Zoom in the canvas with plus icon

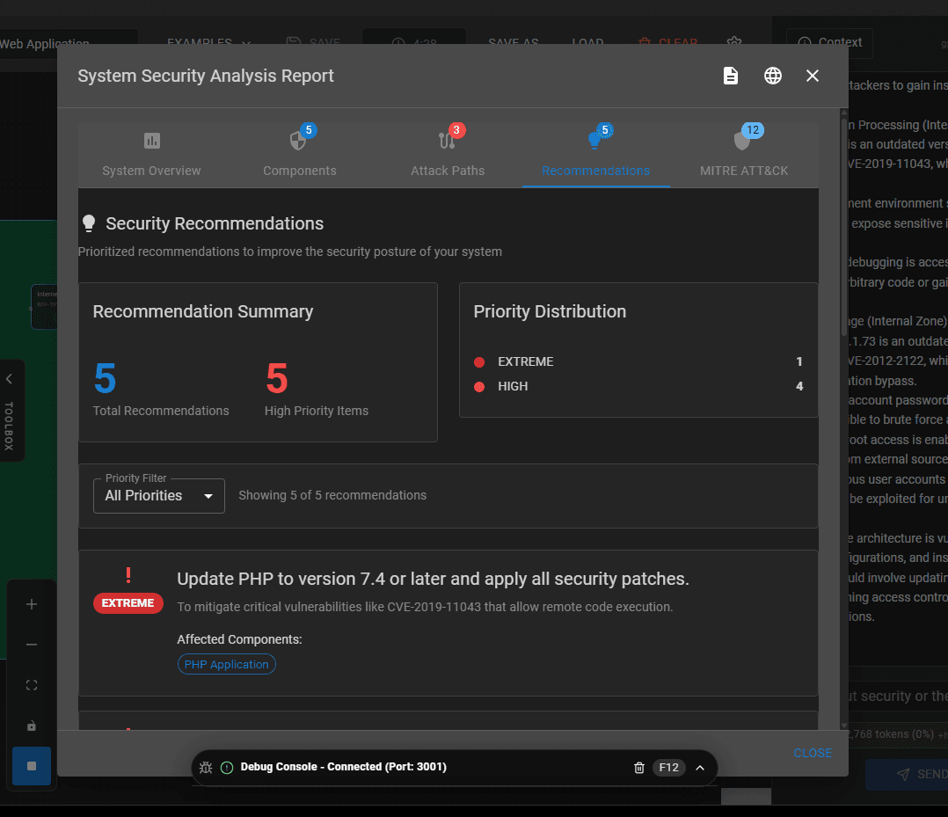32,604
